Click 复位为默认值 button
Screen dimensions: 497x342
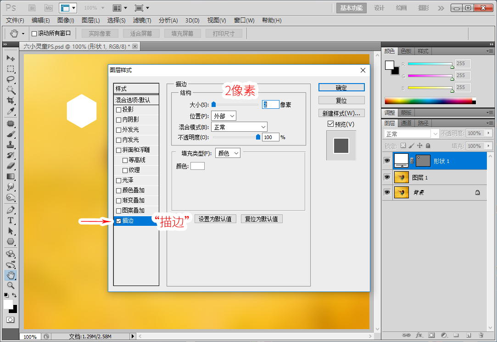pyautogui.click(x=262, y=219)
